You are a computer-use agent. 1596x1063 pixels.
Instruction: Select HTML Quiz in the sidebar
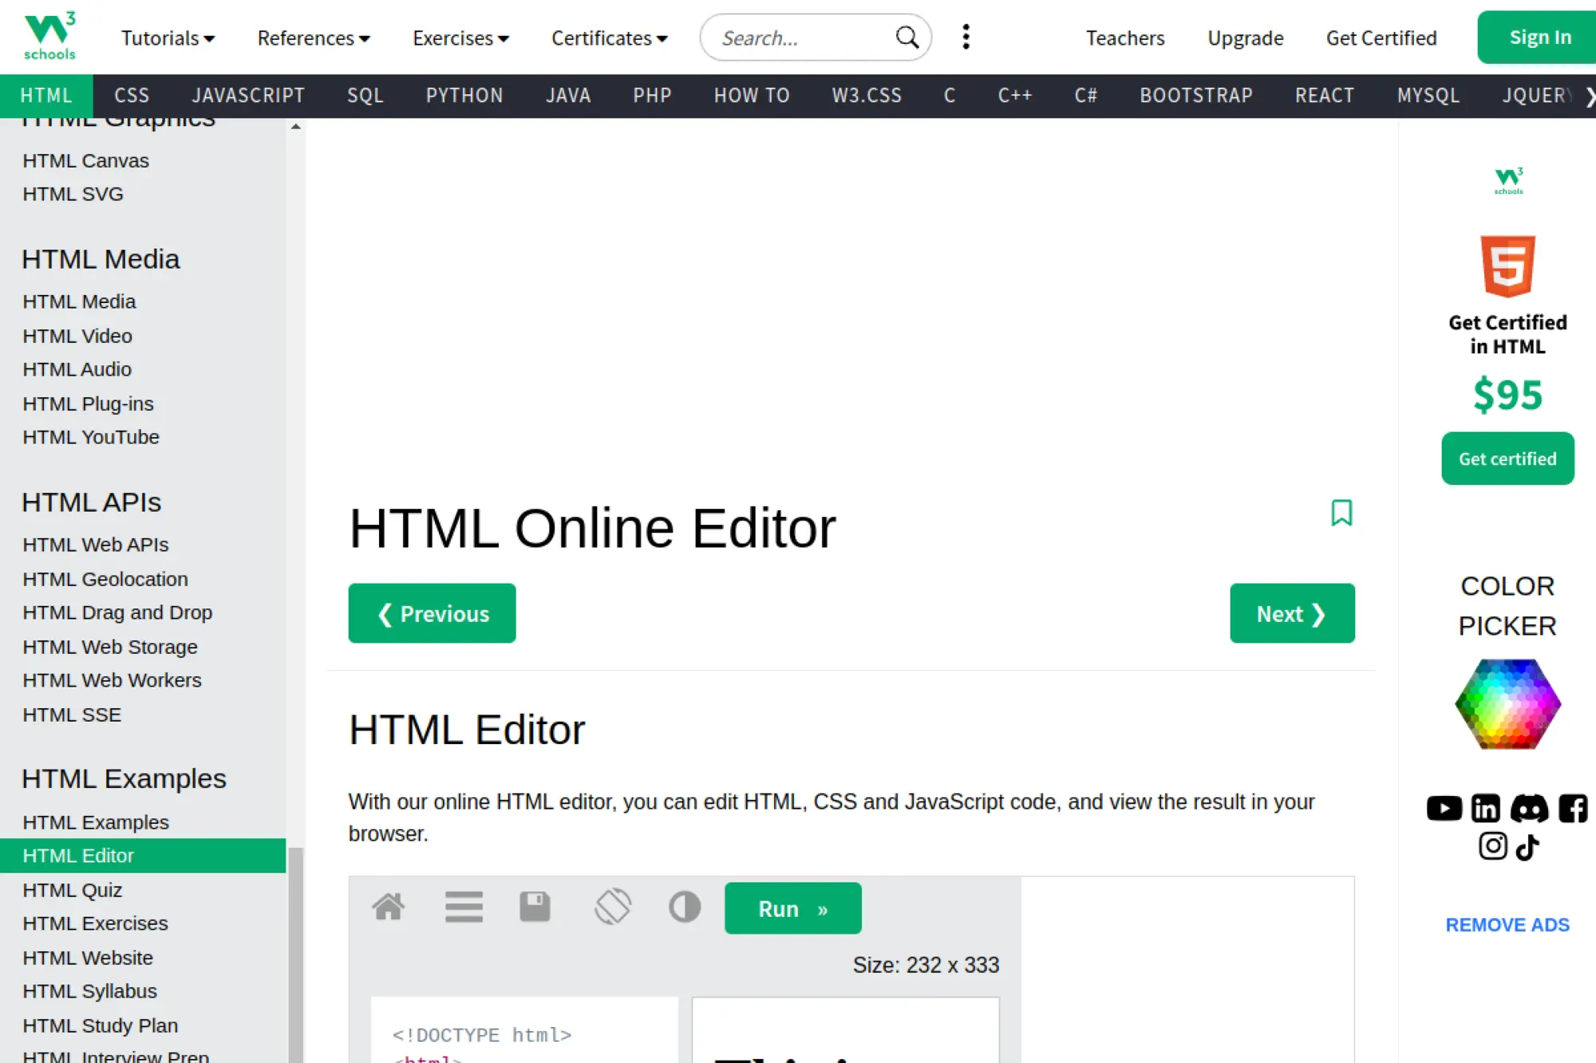(x=73, y=890)
